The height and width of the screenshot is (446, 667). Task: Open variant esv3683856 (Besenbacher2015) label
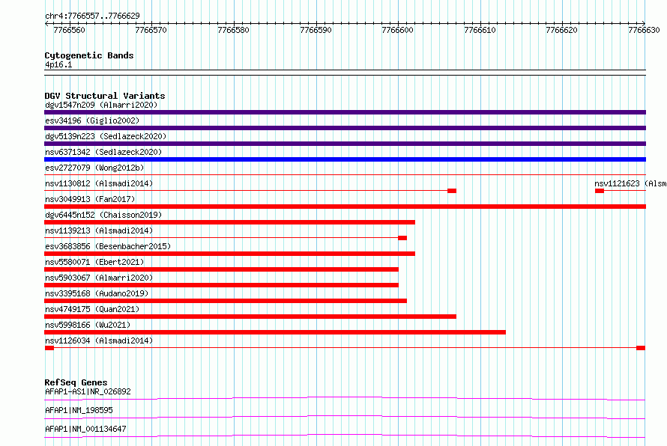pos(108,246)
